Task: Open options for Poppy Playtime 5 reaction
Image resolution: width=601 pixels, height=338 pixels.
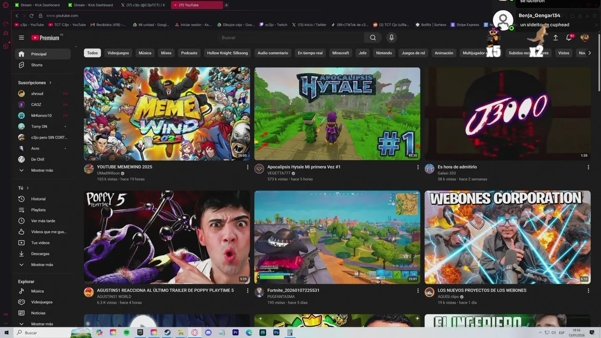Action: click(247, 291)
